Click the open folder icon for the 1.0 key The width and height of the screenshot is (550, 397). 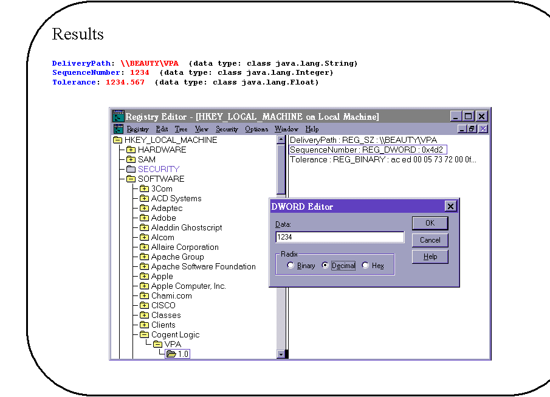coord(170,354)
